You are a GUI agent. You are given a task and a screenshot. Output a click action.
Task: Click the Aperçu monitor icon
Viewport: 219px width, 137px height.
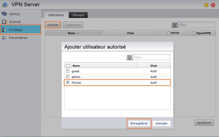pos(4,14)
